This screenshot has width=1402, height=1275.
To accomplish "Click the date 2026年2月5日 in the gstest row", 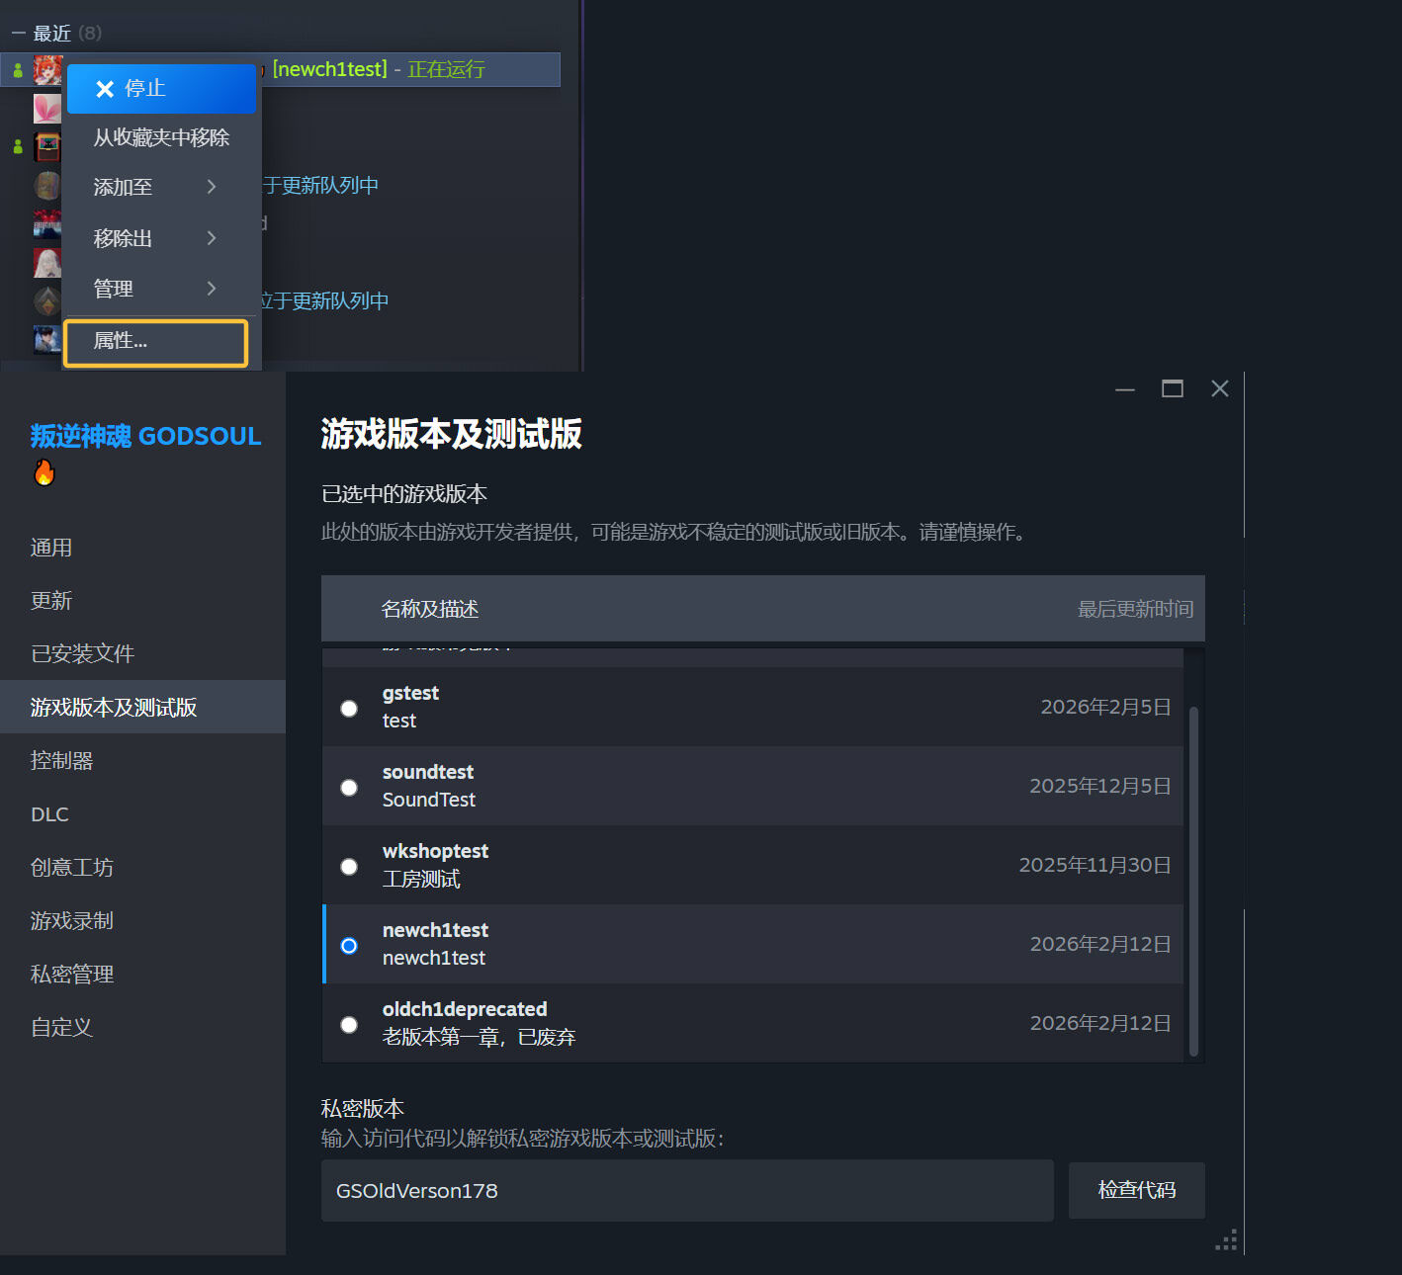I will click(1105, 707).
